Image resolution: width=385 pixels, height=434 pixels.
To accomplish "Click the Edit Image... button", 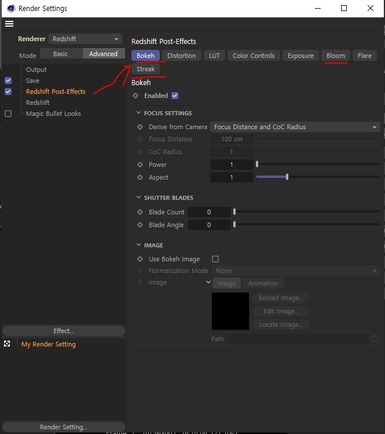I will point(281,311).
